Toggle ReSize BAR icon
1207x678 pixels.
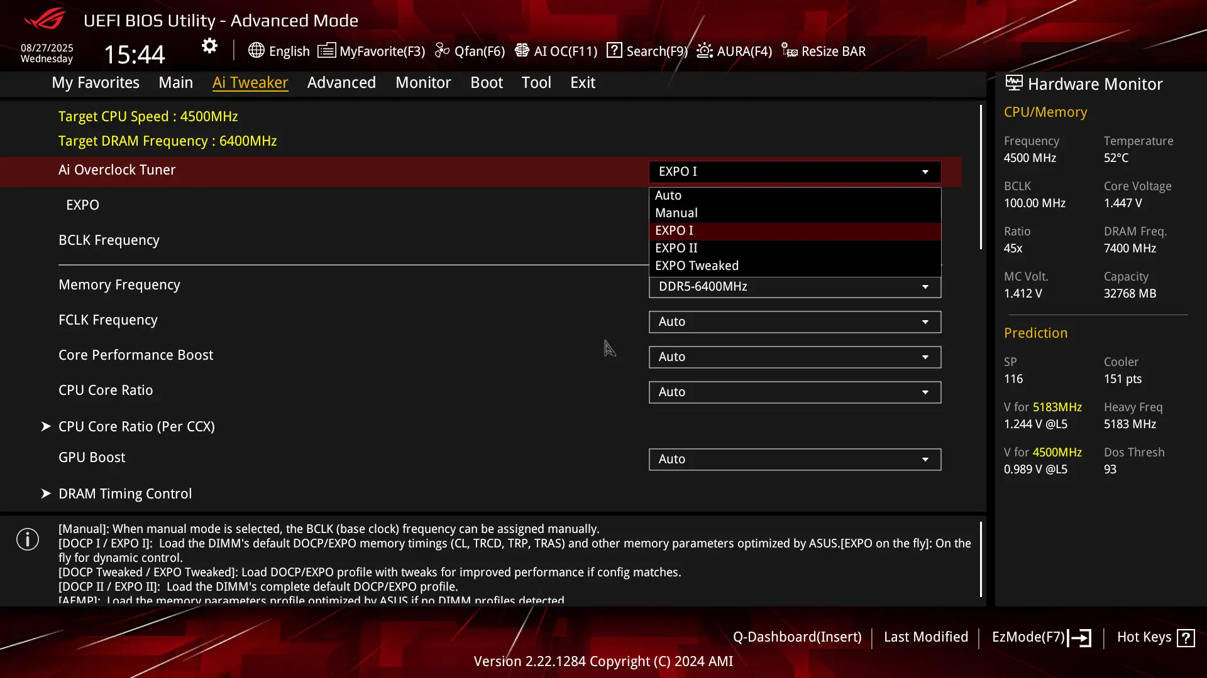pyautogui.click(x=790, y=50)
